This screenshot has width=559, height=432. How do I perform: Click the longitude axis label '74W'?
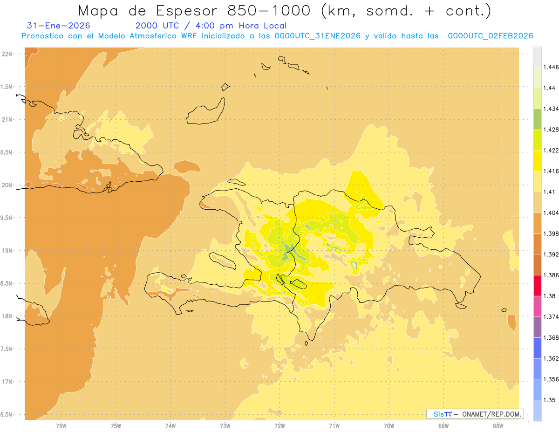[x=170, y=426]
